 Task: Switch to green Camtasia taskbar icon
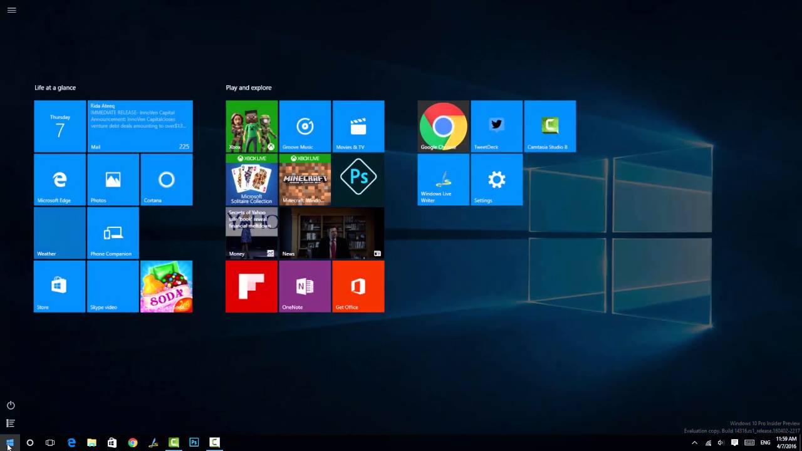tap(174, 443)
